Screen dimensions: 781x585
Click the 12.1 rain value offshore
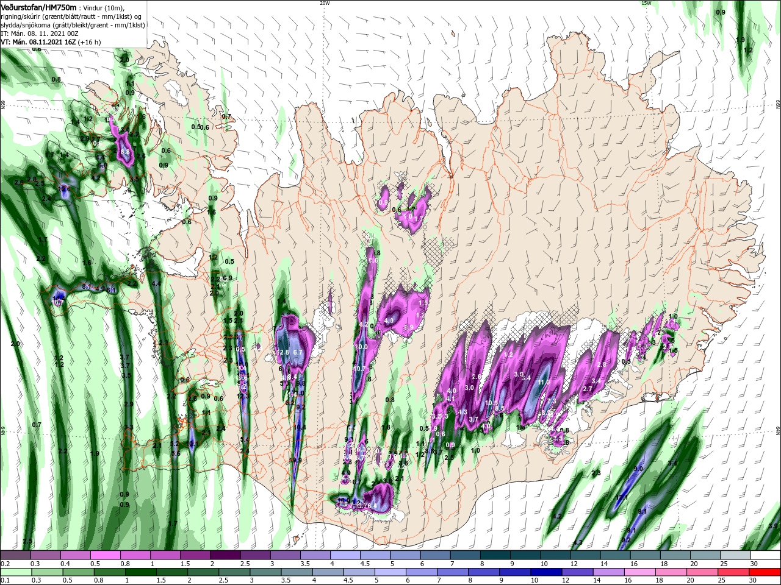622,498
